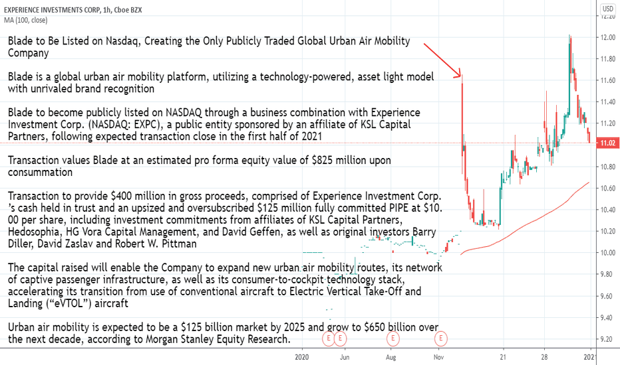The image size is (620, 365).
Task: Click the earnings marker above Aug
Action: point(392,338)
